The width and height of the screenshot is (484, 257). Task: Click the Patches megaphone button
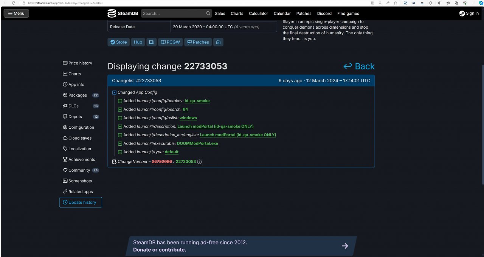pos(198,42)
